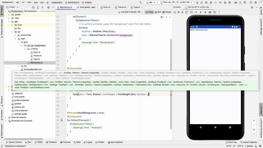The image size is (263, 148).
Task: Collapse the MyApplication root node
Action: pyautogui.click(x=6, y=11)
